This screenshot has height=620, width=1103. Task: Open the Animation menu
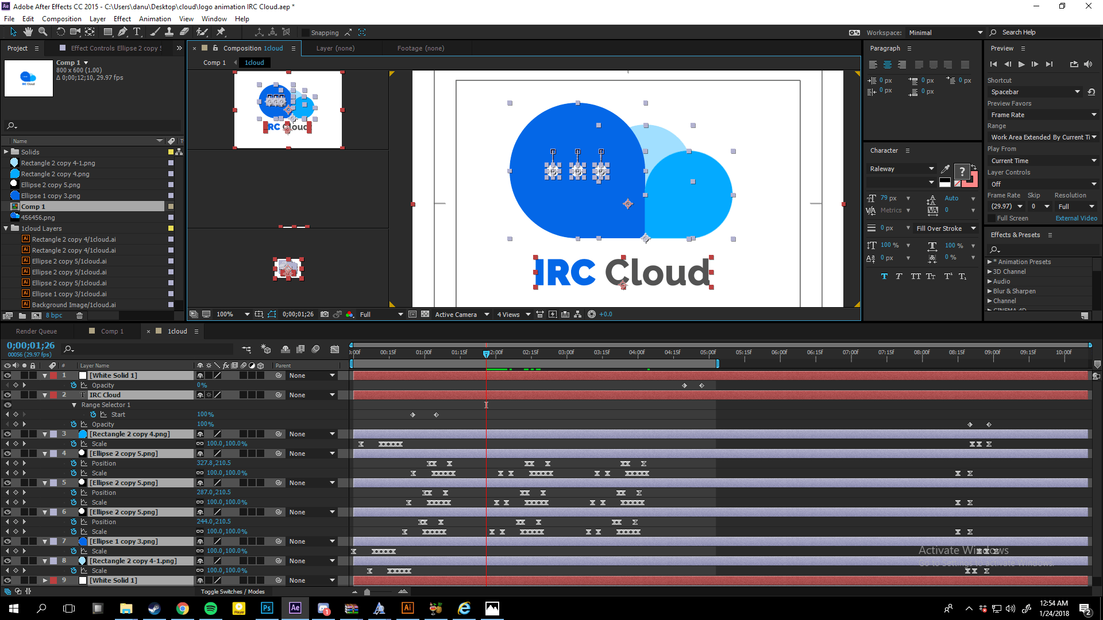tap(155, 19)
